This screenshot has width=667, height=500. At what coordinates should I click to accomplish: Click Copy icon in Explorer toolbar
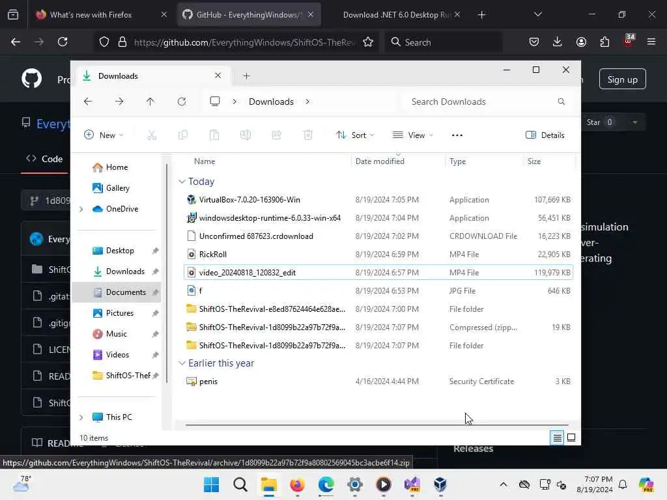(x=183, y=135)
